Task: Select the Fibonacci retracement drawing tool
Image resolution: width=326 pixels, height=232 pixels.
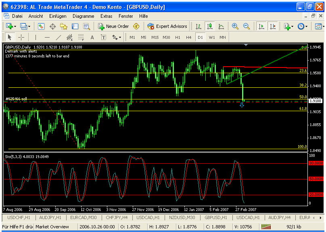Action: 81,37
